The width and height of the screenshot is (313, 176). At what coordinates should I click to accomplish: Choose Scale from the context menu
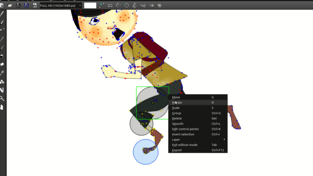(x=198, y=108)
